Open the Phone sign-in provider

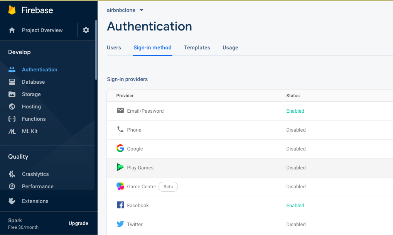coord(134,130)
